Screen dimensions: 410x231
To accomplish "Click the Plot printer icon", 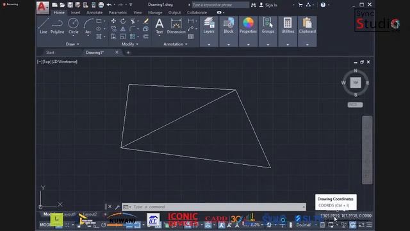I will pos(101,4).
